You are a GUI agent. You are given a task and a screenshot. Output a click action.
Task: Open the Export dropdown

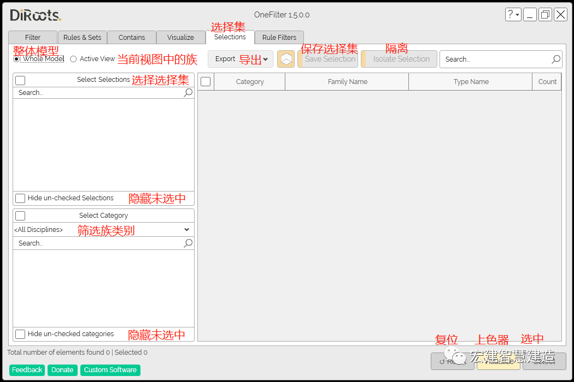click(265, 59)
